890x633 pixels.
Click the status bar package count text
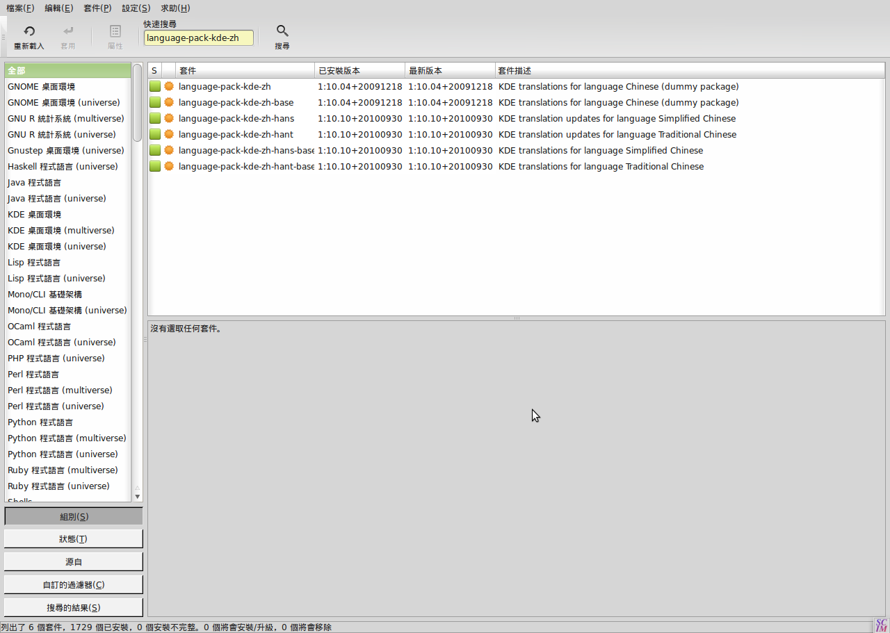[x=166, y=627]
